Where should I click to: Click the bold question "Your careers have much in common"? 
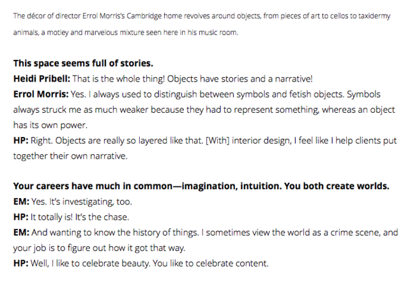coord(96,187)
